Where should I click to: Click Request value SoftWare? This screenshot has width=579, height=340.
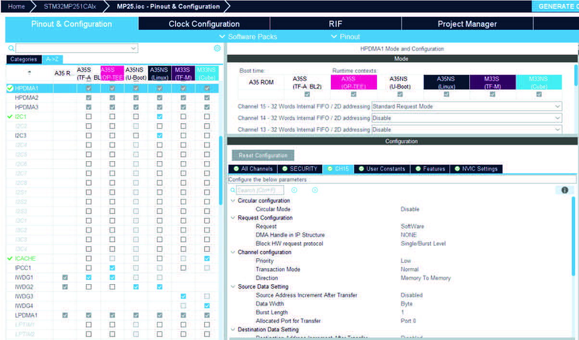413,226
